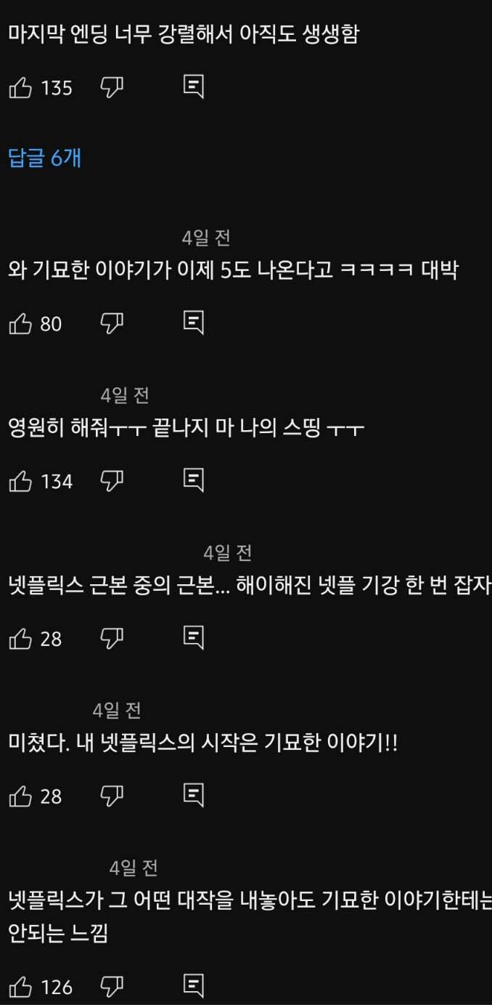Reply to the comment with 135 likes
This screenshot has height=1005, width=492.
pos(193,88)
